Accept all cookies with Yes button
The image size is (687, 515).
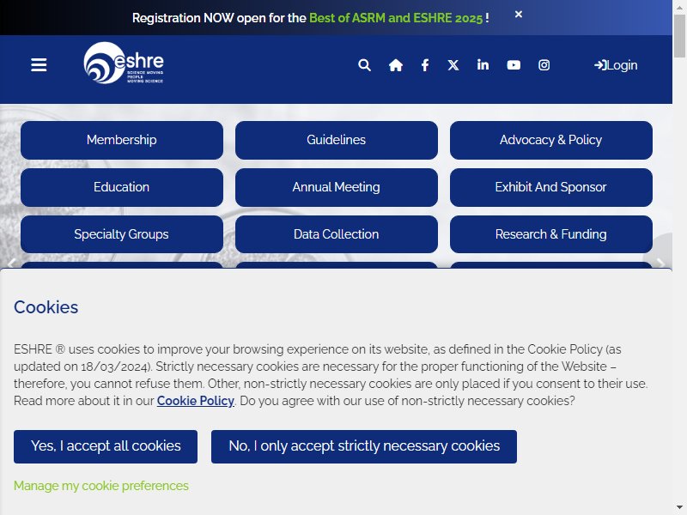[x=106, y=446]
